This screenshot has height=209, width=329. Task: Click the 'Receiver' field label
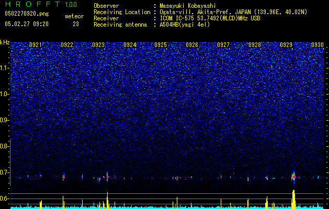(x=106, y=18)
